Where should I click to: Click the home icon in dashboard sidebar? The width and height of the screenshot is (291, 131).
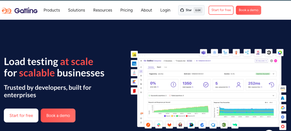tap(141, 67)
